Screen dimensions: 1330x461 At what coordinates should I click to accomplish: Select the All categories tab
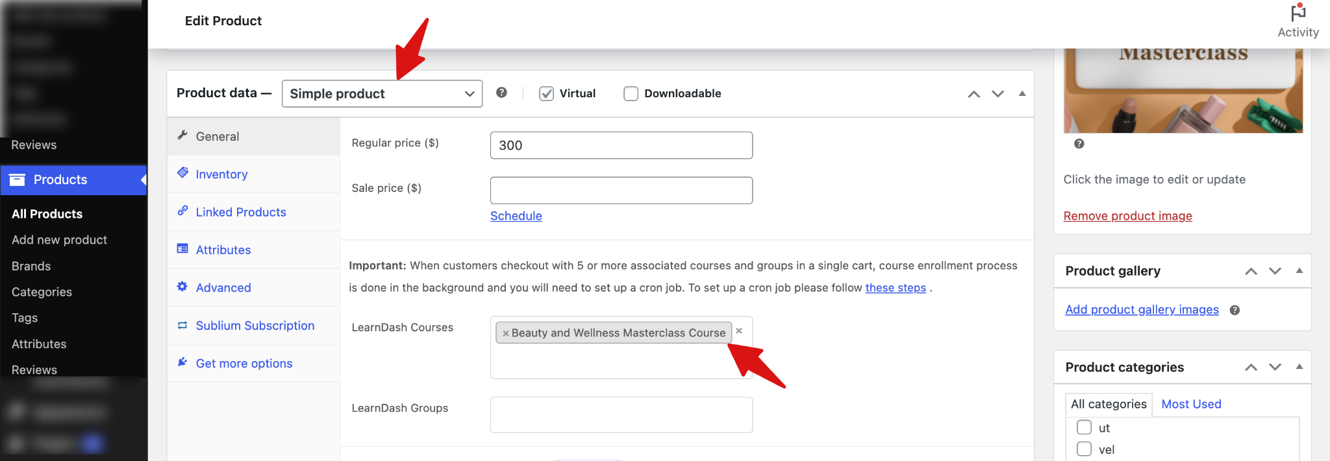point(1109,404)
